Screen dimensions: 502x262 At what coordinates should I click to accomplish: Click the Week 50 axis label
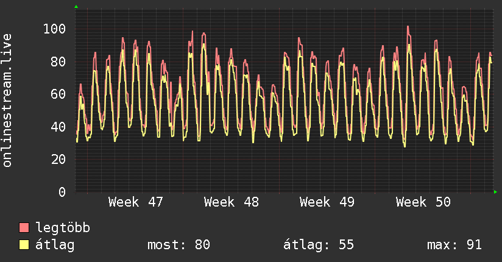point(423,202)
